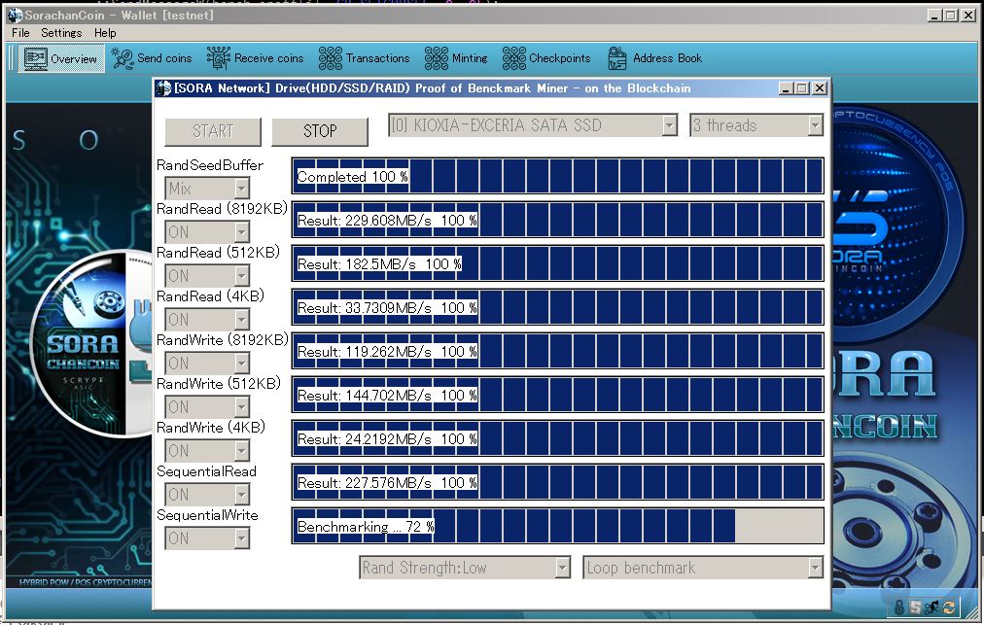Screen dimensions: 984x625
Task: Open the RandWrite (4KB) ON dropdown
Action: 207,451
